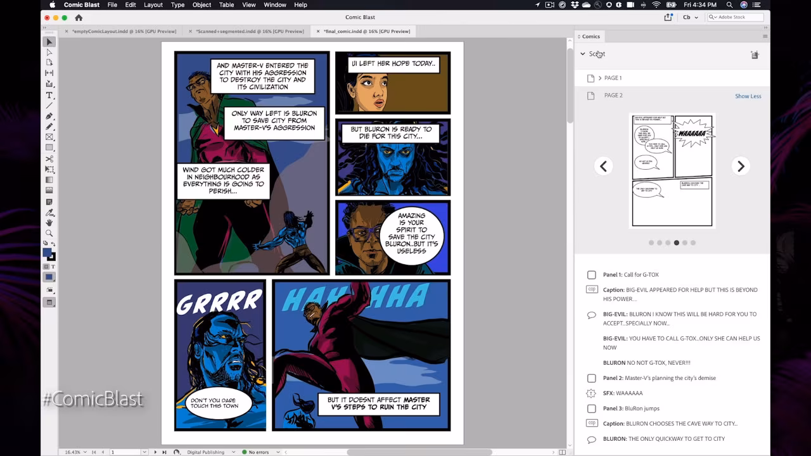Select the Type tool
Image resolution: width=811 pixels, height=456 pixels.
[49, 95]
